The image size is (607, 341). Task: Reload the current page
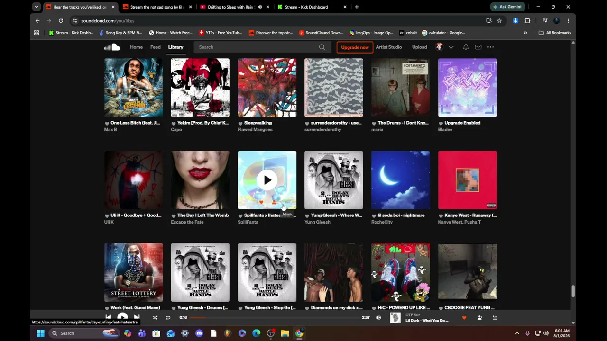click(61, 21)
